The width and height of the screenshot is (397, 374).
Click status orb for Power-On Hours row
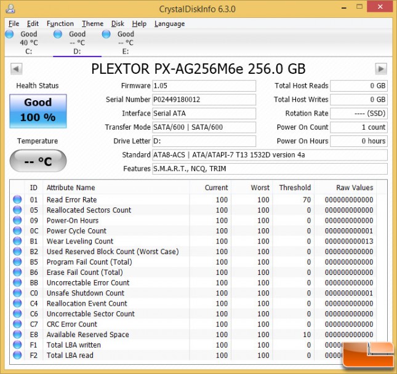[17, 220]
